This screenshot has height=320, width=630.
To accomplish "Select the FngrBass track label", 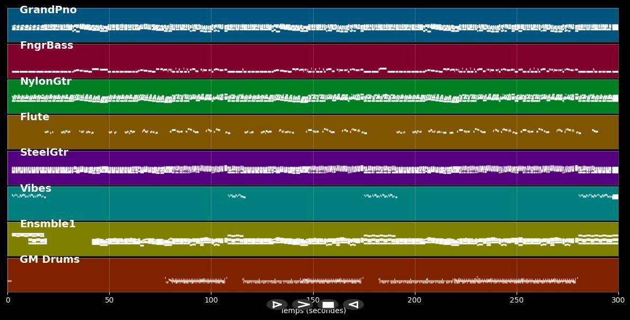I will coord(47,46).
